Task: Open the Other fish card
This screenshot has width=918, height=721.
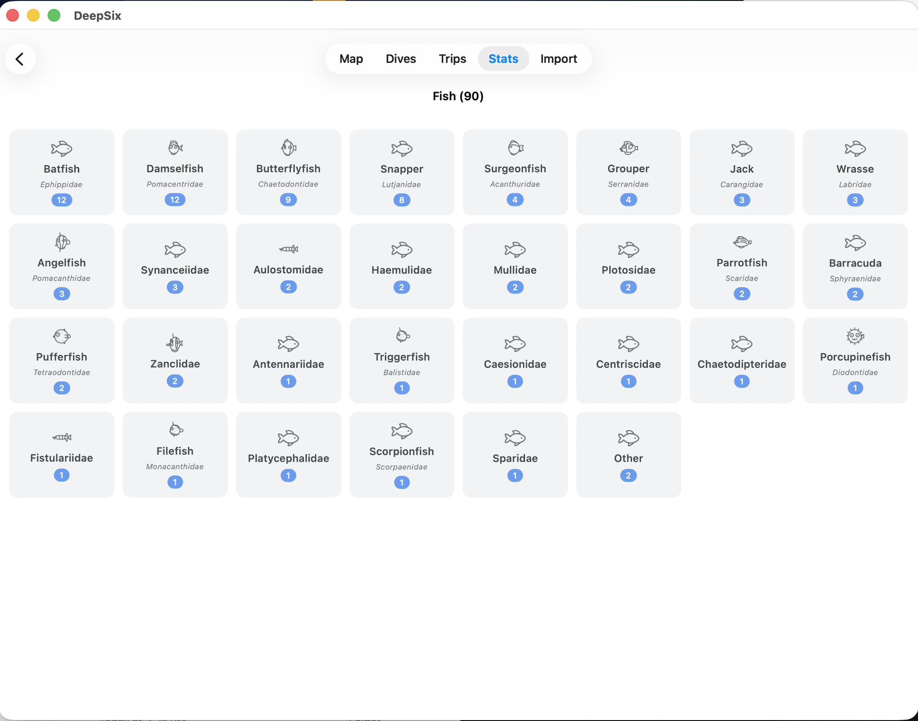Action: [628, 454]
